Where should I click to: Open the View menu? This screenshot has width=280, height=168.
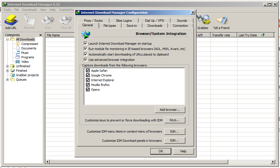pos(43,10)
